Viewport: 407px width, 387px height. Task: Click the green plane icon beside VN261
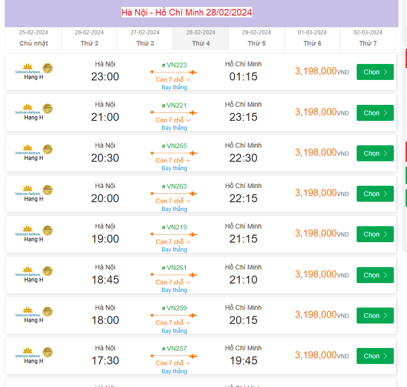point(163,268)
